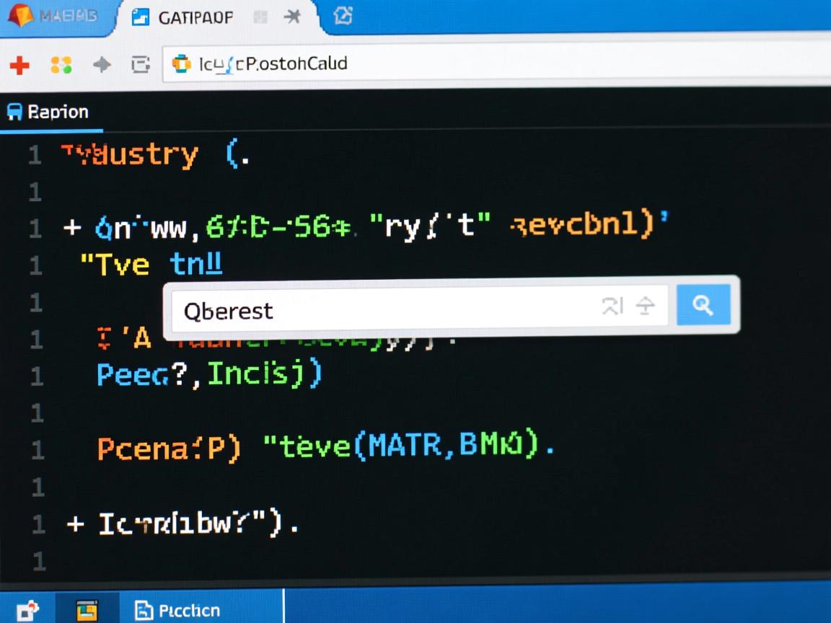Click into the Qberest search input field
This screenshot has height=623, width=831.
pyautogui.click(x=382, y=311)
